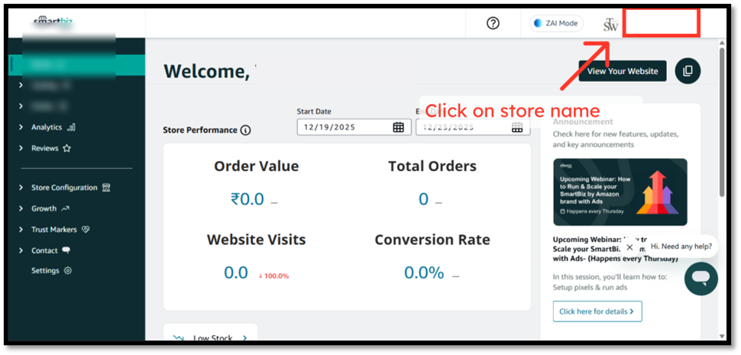Viewport: 741px width, 355px height.
Task: Expand the Contact sidebar menu
Action: (44, 250)
